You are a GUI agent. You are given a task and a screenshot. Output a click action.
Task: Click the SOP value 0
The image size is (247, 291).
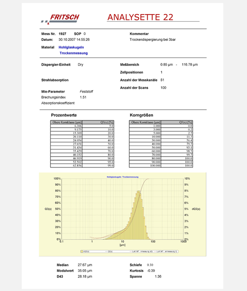(x=84, y=34)
